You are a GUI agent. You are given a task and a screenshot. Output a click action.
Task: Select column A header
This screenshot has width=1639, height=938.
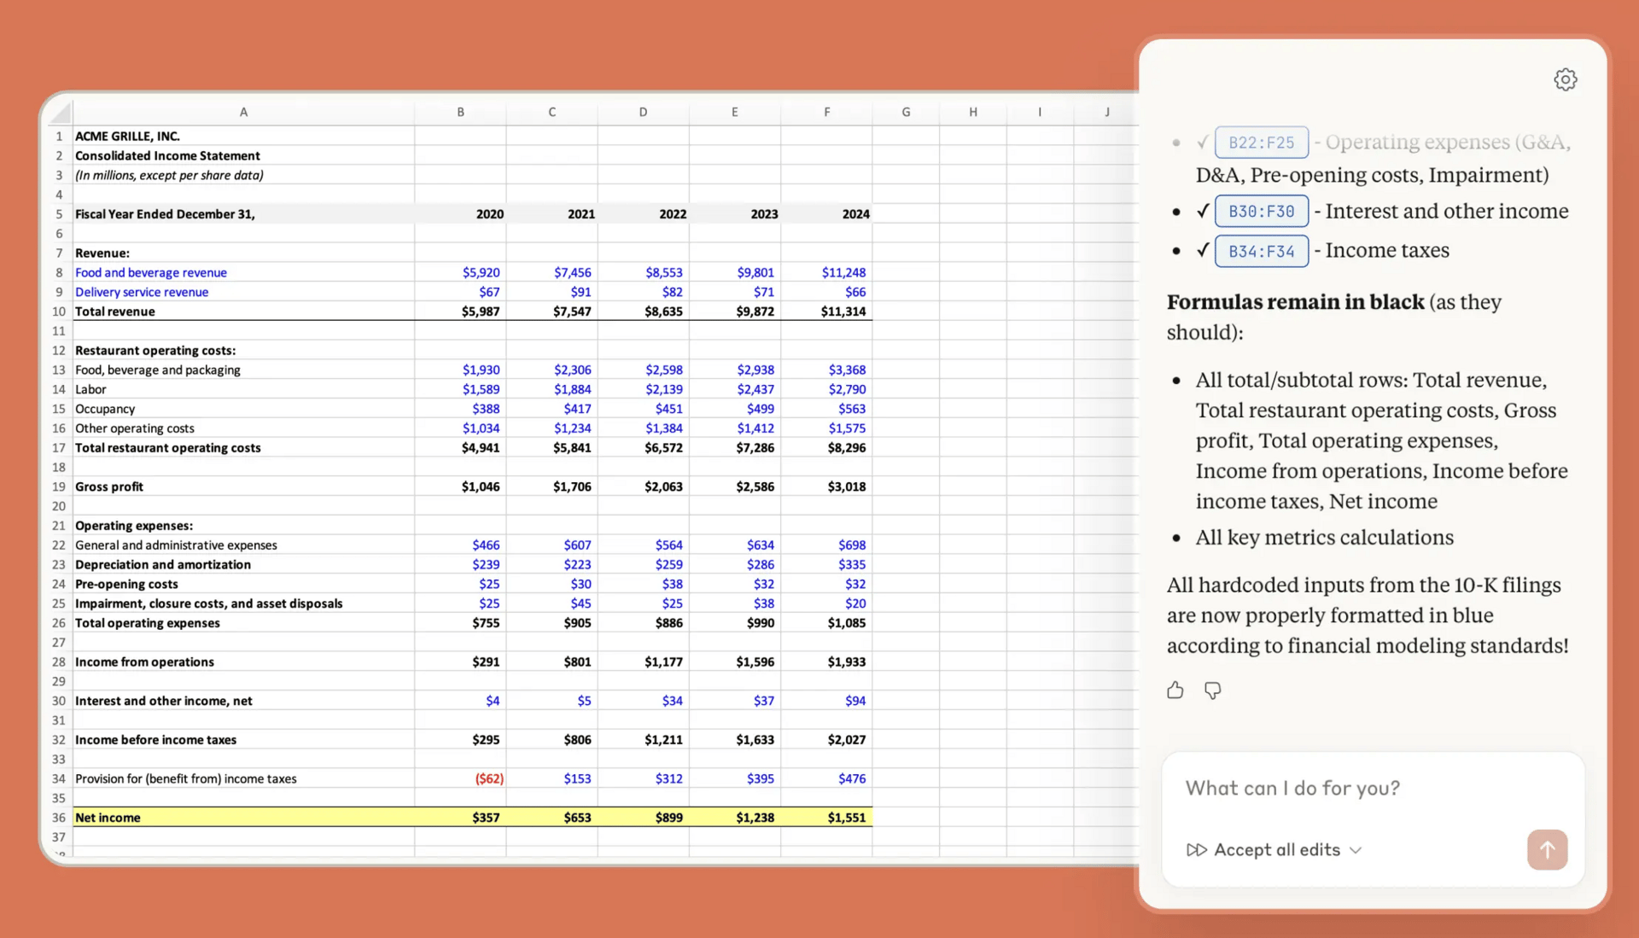coord(243,112)
